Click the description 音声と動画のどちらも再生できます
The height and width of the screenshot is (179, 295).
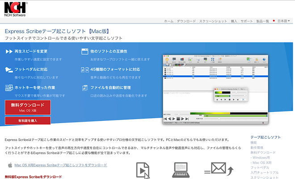tap(115, 77)
